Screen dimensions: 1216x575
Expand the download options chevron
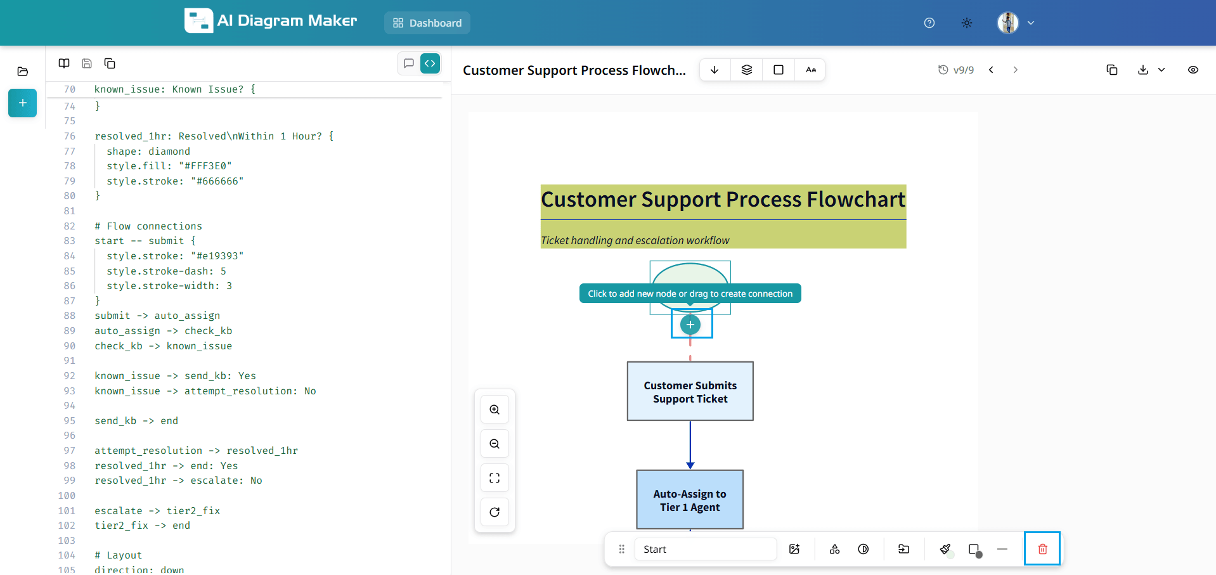pos(1161,70)
